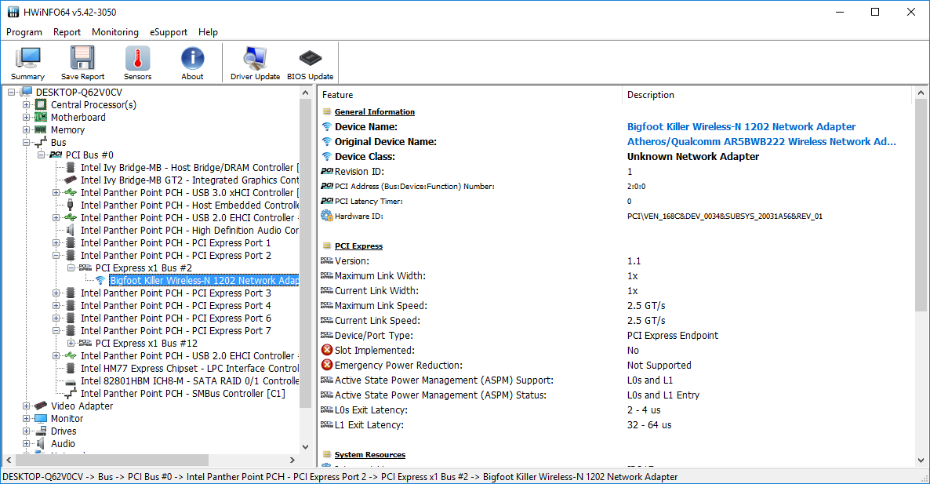Viewport: 930px width, 484px height.
Task: Click red X icon beside Emergency Power Reduction
Action: pyautogui.click(x=327, y=365)
